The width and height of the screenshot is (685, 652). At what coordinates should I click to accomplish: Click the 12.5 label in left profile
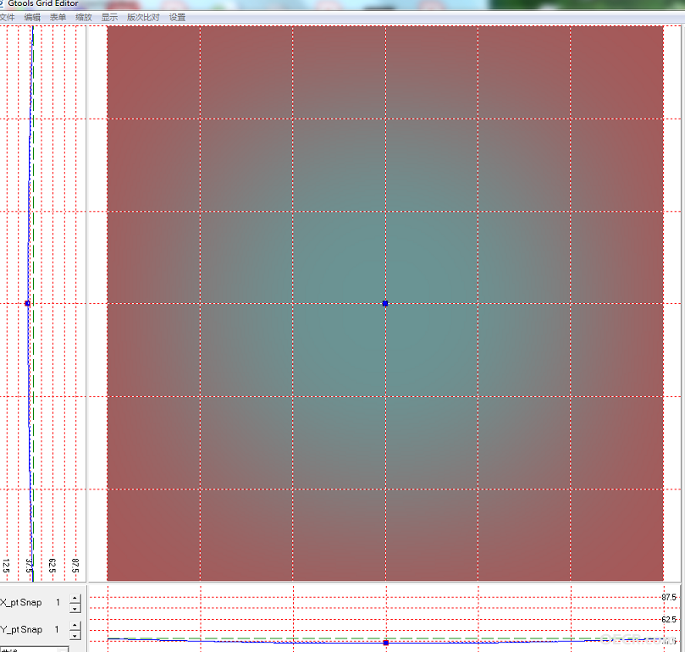pos(6,566)
